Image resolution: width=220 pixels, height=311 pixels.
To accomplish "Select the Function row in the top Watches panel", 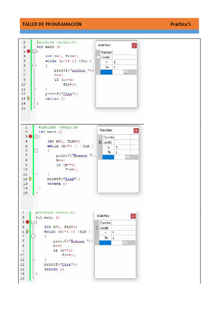I will click(x=107, y=52).
